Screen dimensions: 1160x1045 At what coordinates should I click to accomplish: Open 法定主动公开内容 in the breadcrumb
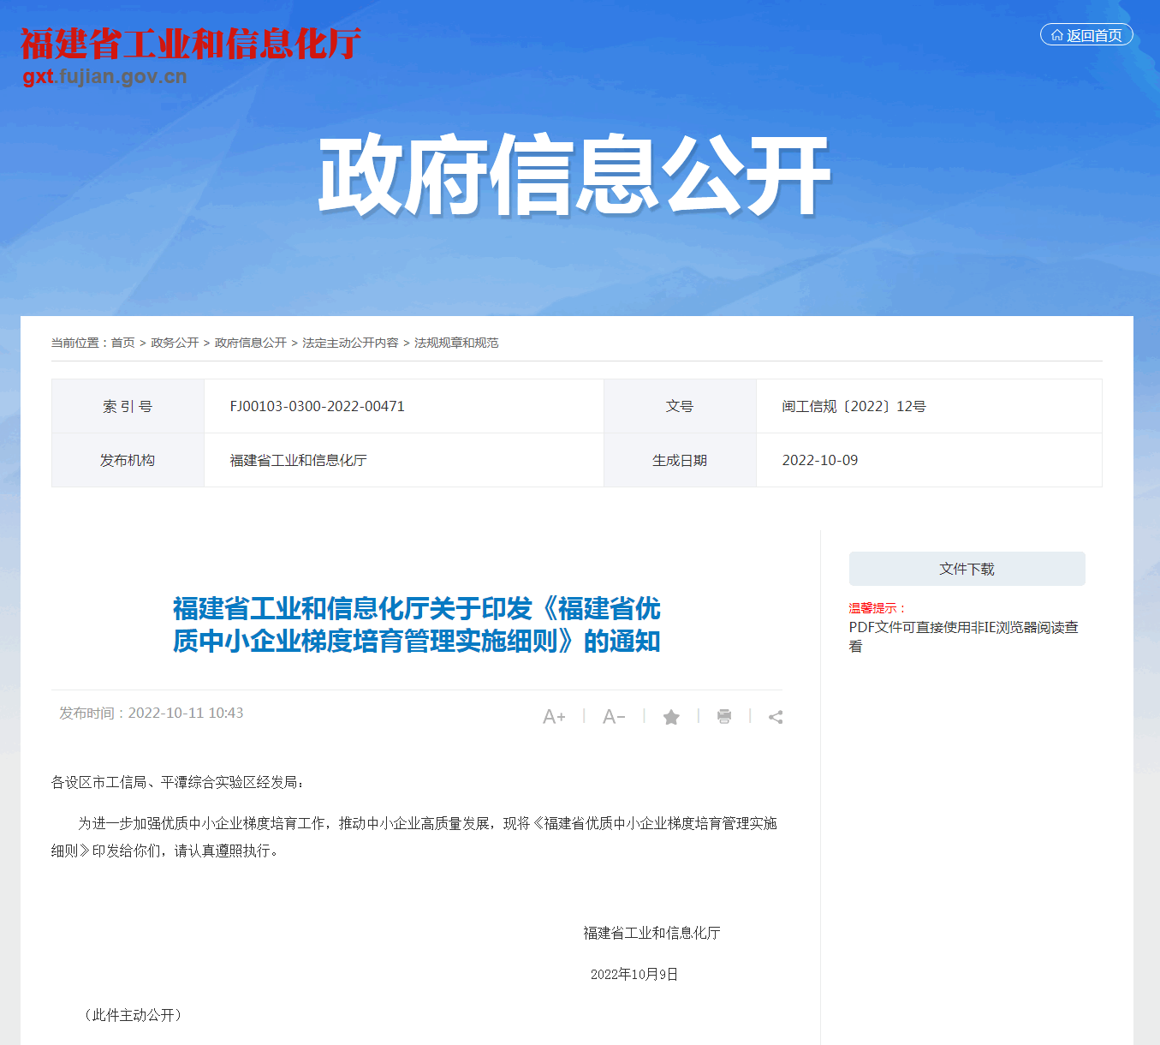click(x=350, y=343)
